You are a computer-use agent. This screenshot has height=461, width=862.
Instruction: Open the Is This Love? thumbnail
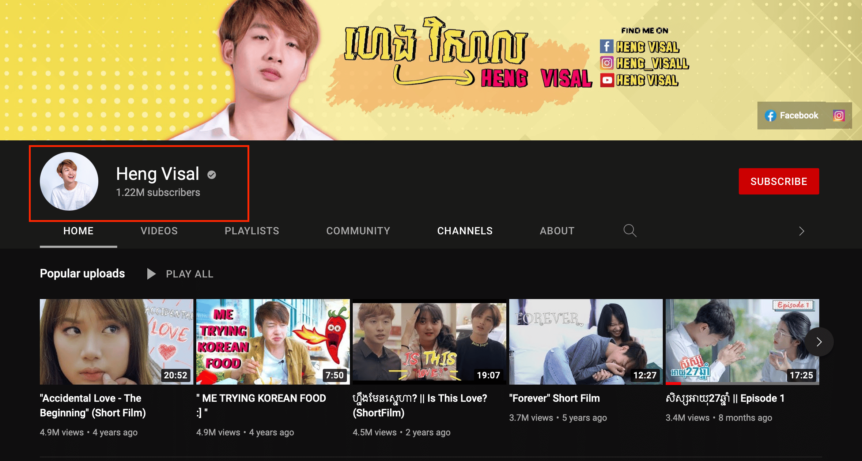pyautogui.click(x=429, y=341)
